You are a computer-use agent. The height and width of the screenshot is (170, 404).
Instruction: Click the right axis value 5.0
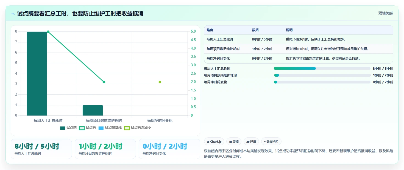(x=193, y=31)
